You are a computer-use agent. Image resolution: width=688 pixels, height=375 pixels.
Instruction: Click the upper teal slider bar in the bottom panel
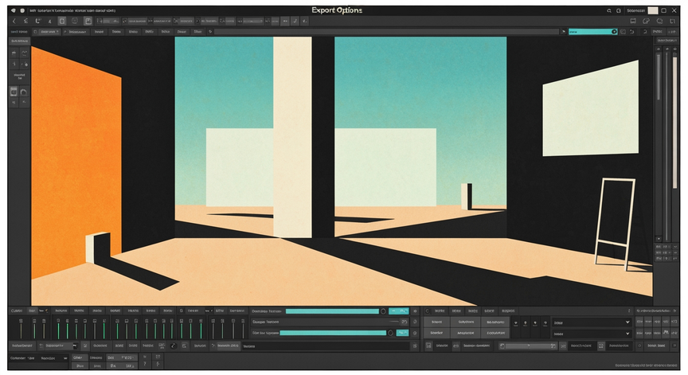332,311
